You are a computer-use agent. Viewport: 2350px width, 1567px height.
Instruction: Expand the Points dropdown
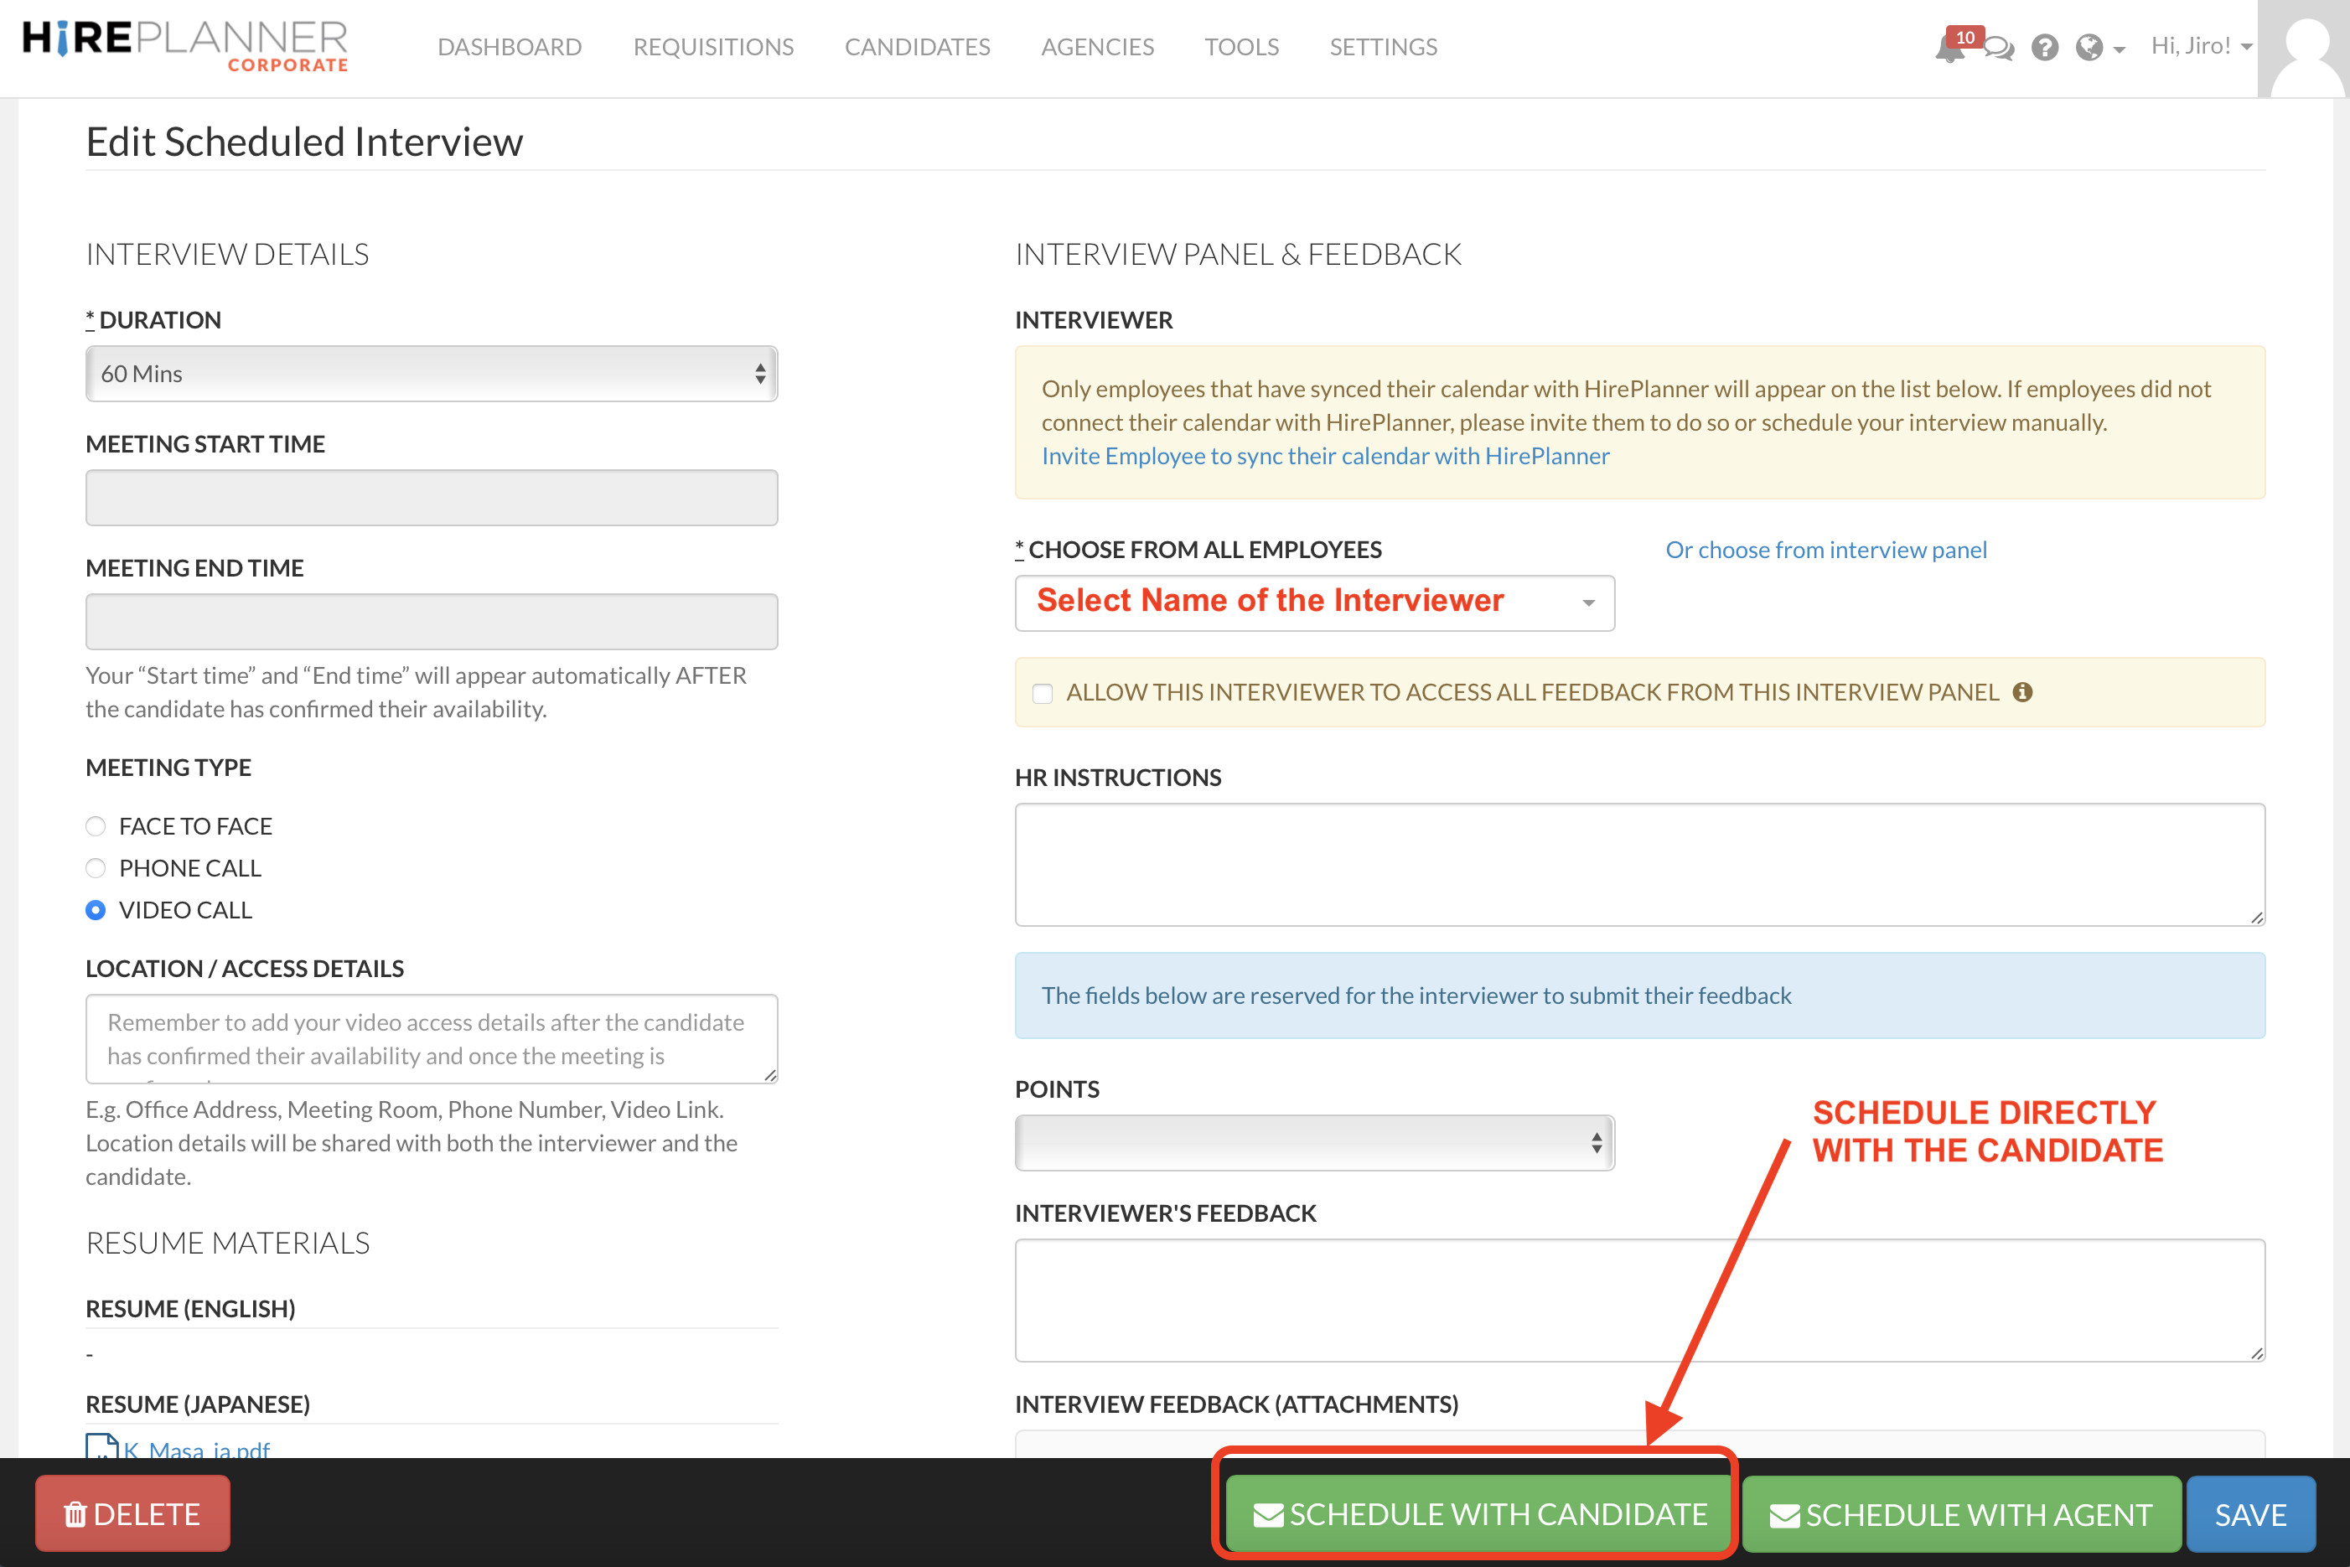(x=1313, y=1143)
